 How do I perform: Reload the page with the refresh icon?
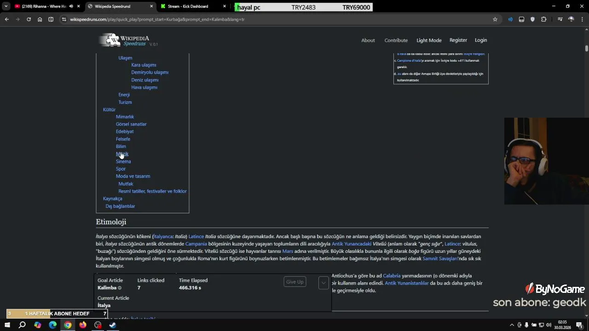[29, 19]
